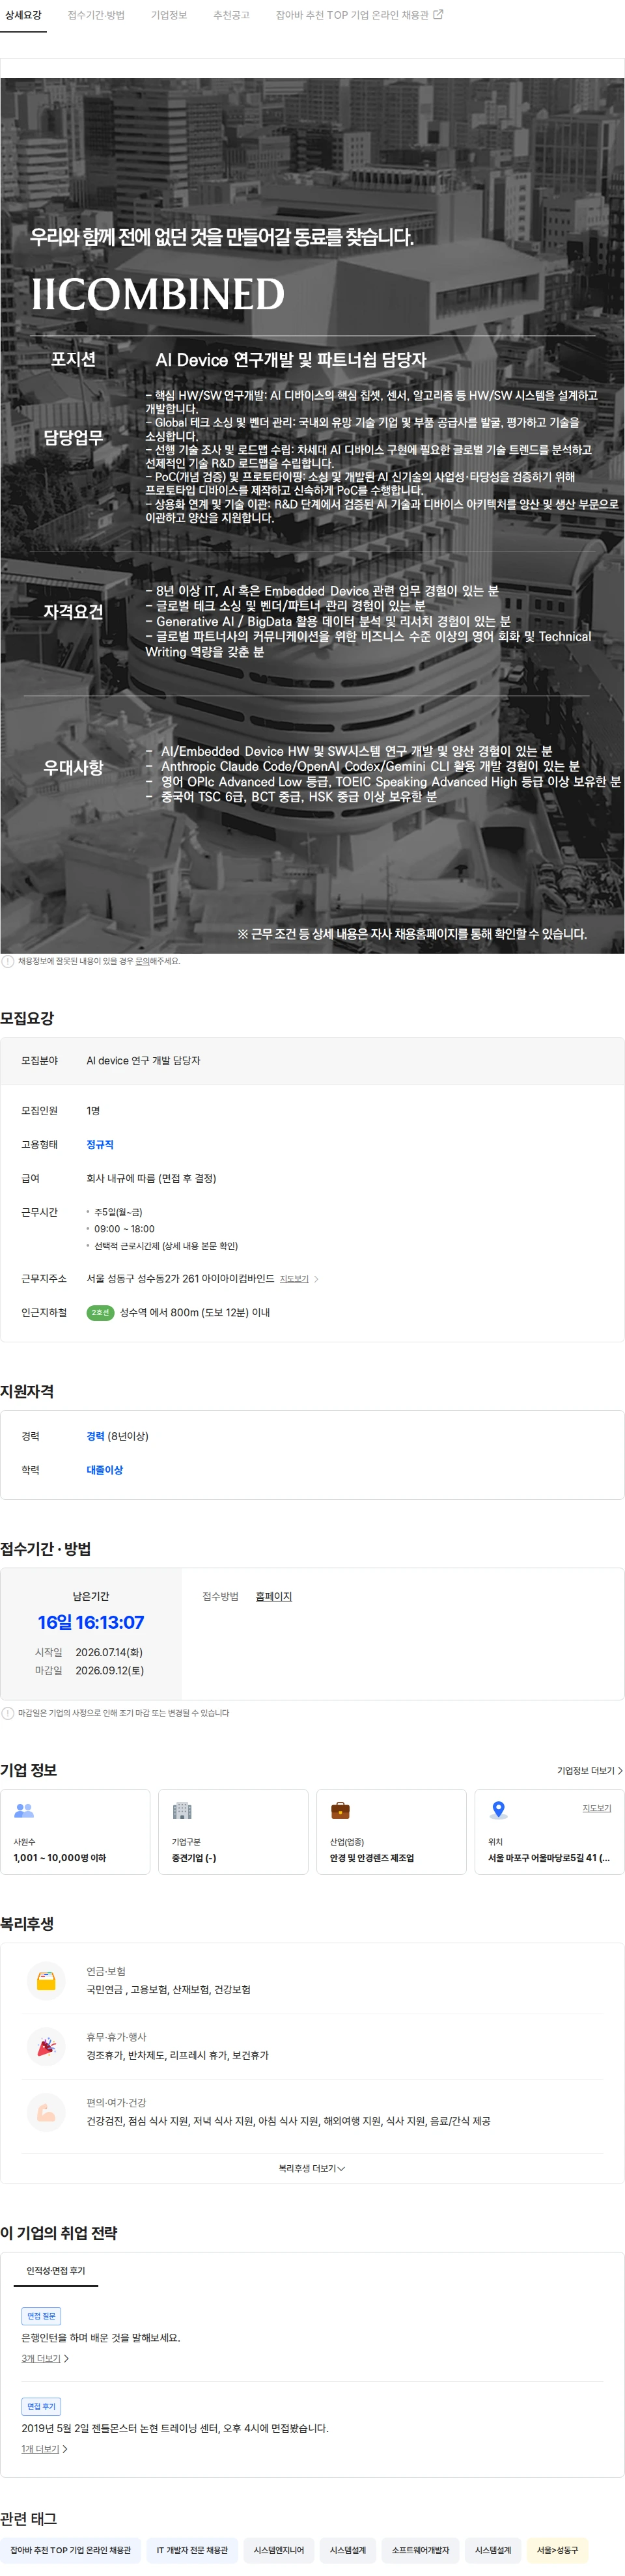Open the IICOMBINED job posting image

[312, 516]
